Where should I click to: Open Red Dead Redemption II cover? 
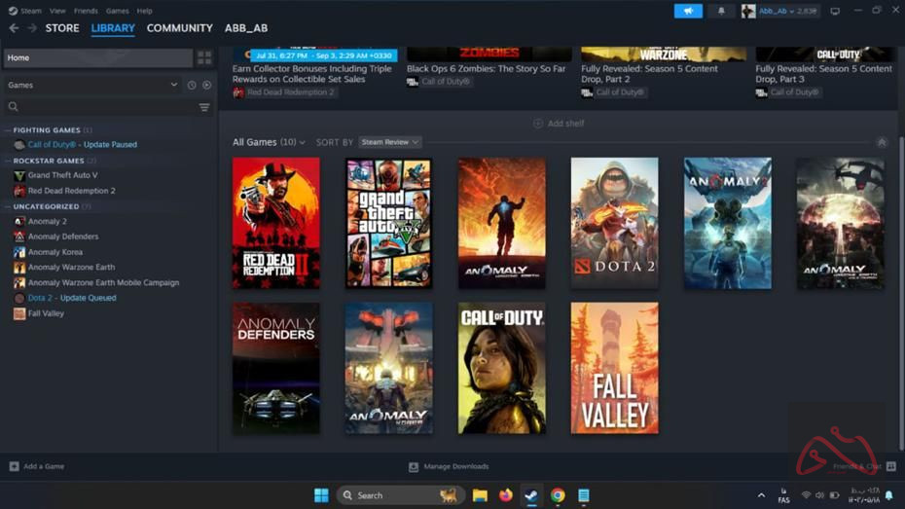[x=276, y=223]
